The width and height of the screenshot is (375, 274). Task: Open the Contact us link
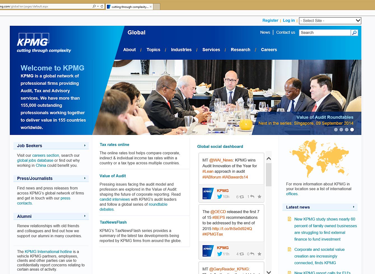pos(286,32)
